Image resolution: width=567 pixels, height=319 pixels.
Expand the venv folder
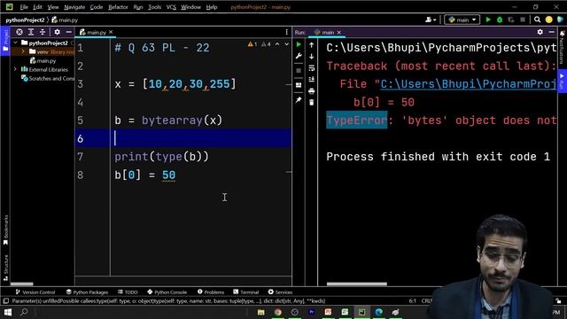23,51
